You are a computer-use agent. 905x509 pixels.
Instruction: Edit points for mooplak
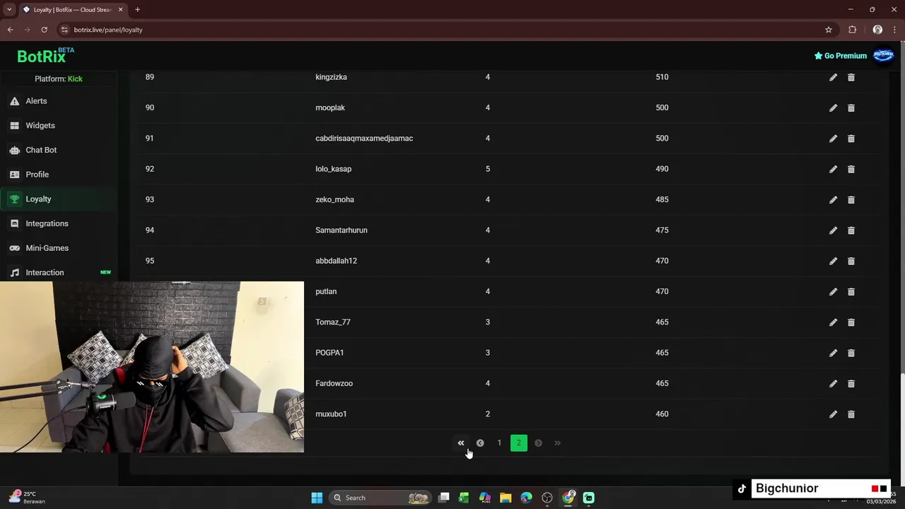pyautogui.click(x=833, y=107)
